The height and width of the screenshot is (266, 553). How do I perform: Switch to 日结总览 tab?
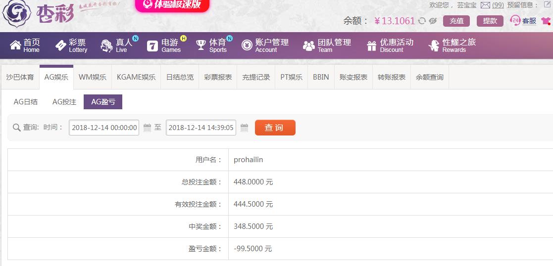point(180,77)
